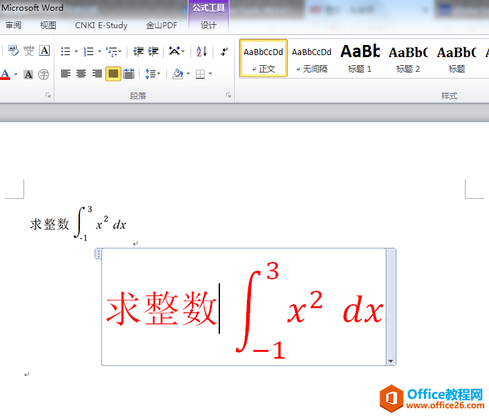Click the Character Border A icon
This screenshot has width=489, height=417.
(44, 50)
